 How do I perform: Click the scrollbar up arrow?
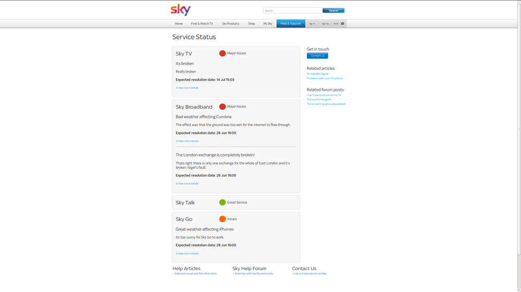tap(519, 2)
